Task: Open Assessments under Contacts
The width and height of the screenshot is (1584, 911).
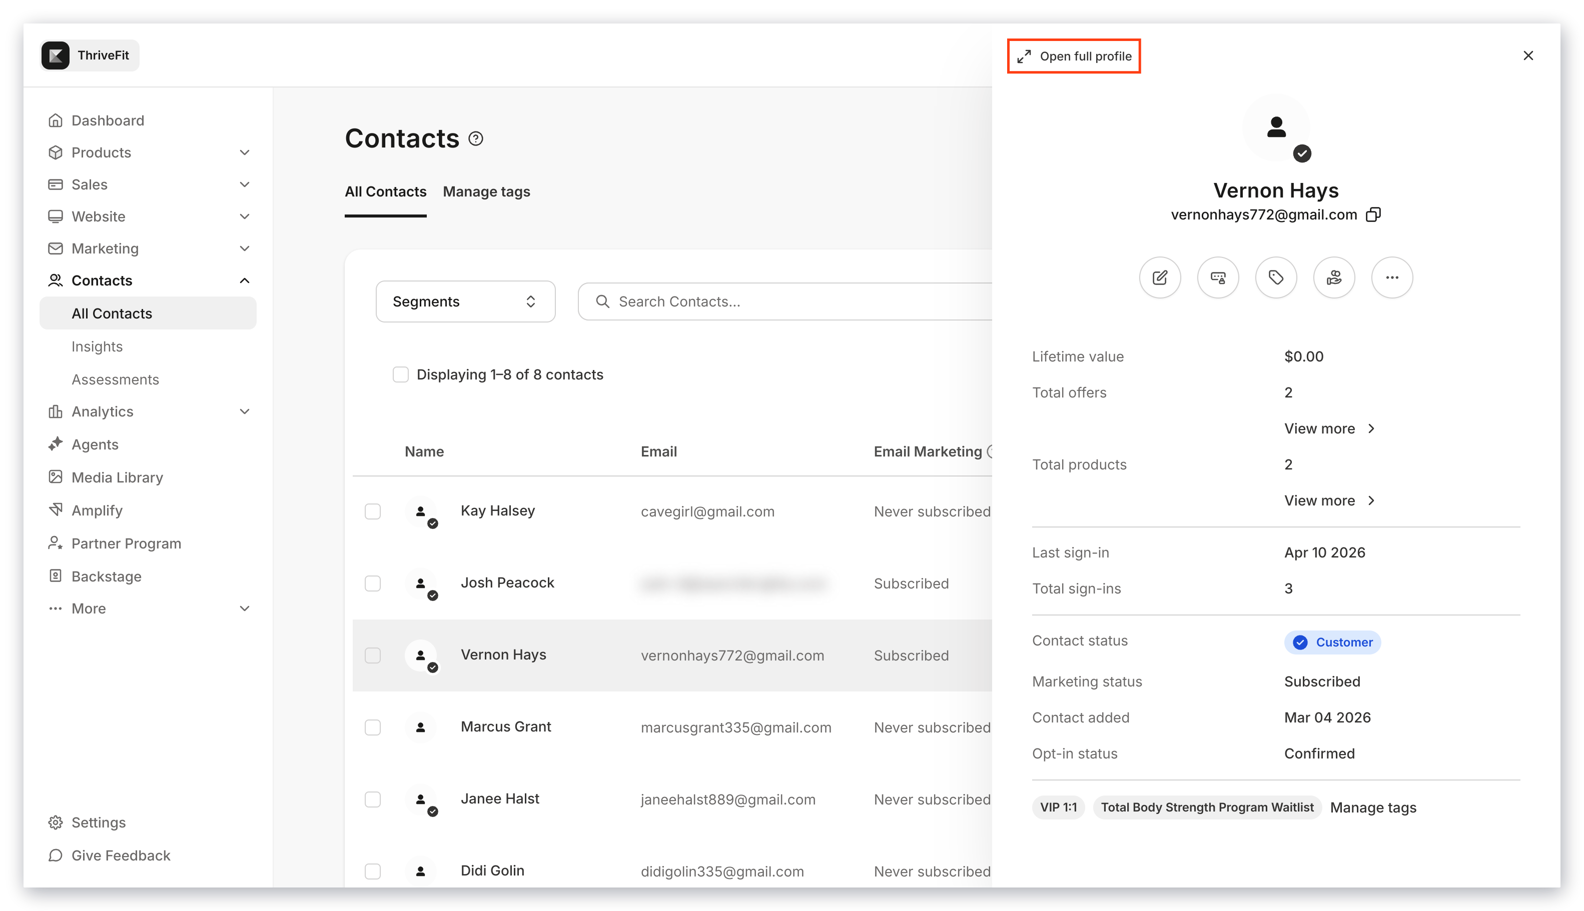Action: coord(115,380)
